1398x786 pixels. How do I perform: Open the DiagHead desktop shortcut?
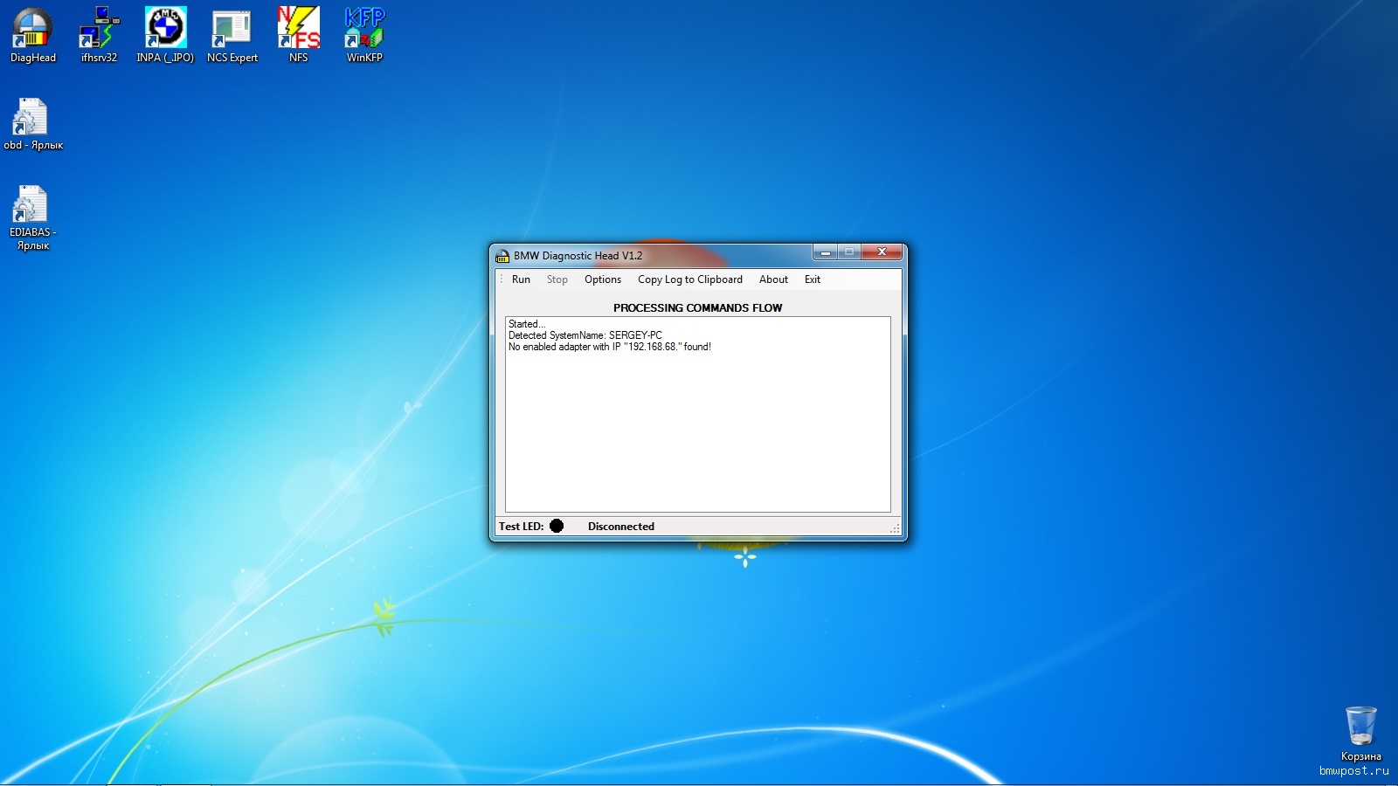pos(32,30)
